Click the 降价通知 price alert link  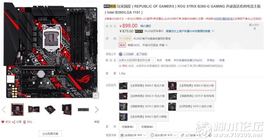coord(145,26)
